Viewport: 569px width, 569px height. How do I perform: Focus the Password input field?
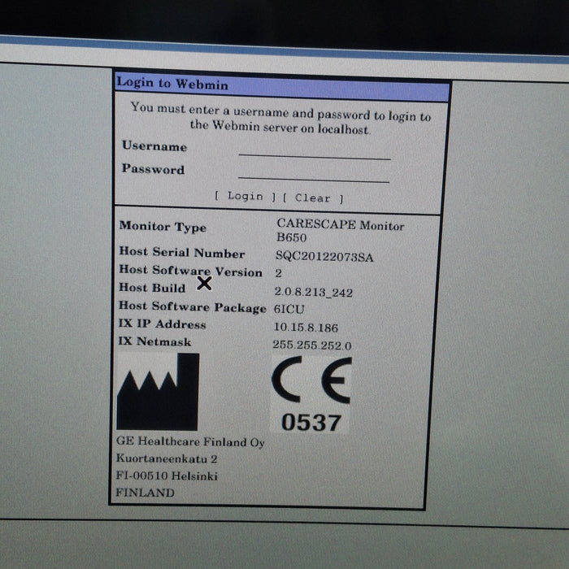[x=314, y=173]
